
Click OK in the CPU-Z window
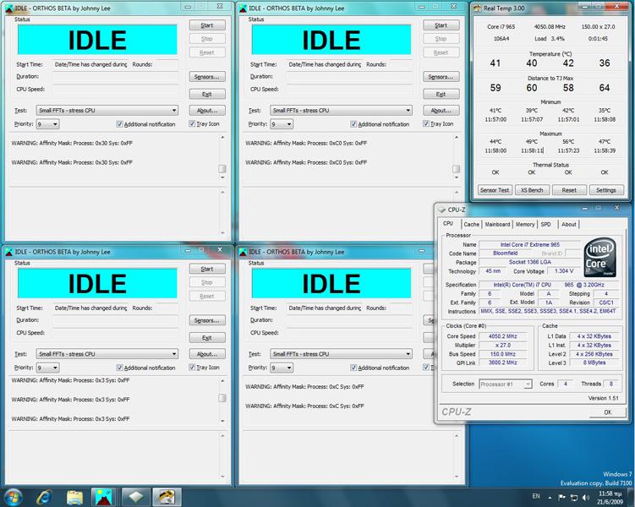pos(607,412)
